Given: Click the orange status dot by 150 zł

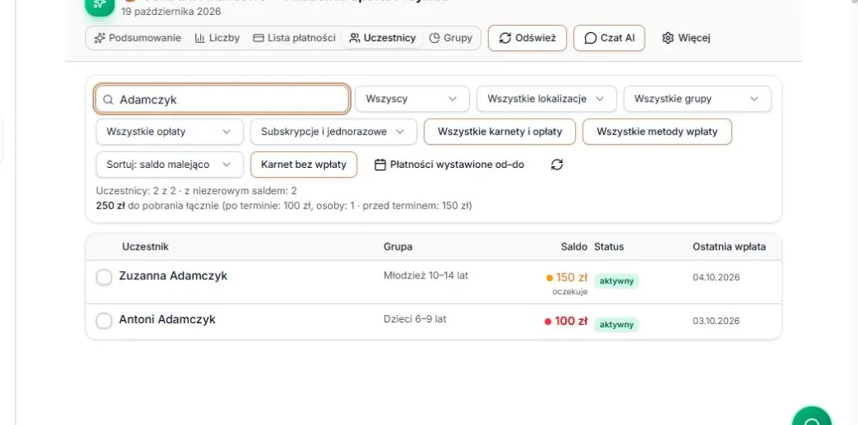Looking at the screenshot, I should pyautogui.click(x=549, y=278).
